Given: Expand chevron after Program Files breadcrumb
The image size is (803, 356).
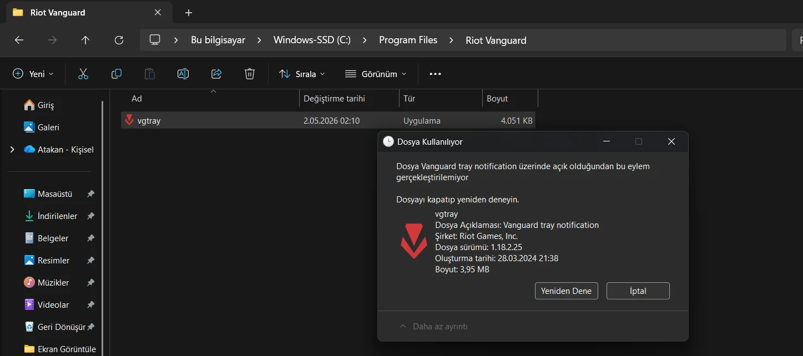Looking at the screenshot, I should coord(451,40).
